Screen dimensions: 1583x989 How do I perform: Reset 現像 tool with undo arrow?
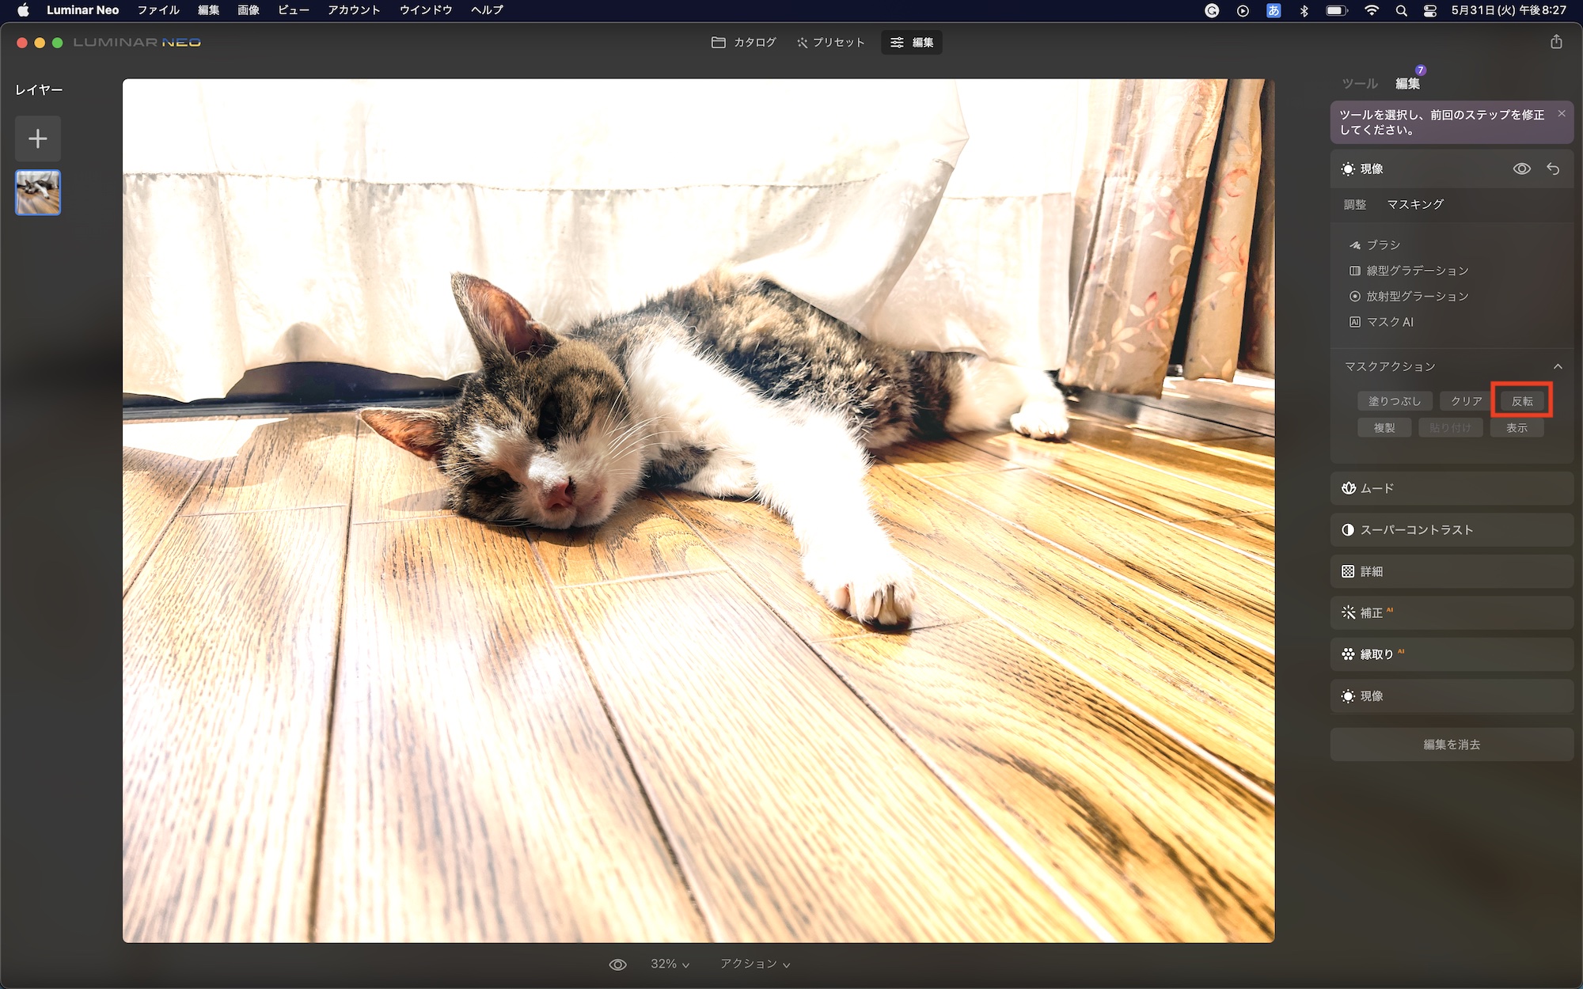point(1553,169)
